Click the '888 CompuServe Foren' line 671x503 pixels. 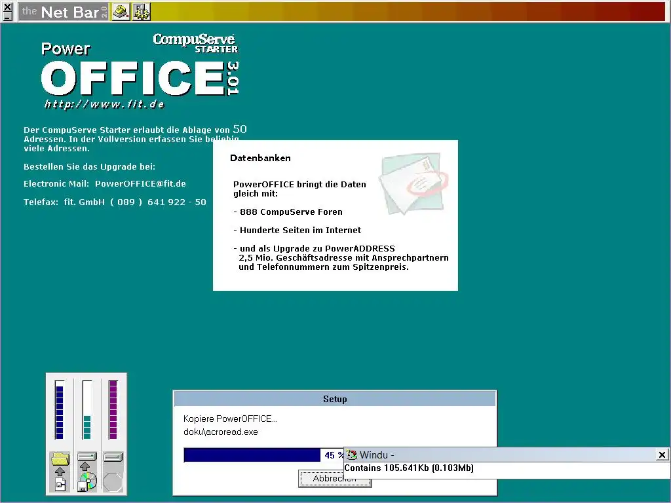[288, 212]
